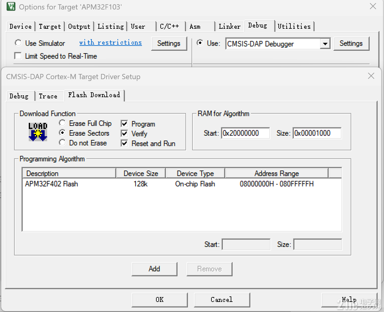Toggle the Program checkbox
The image size is (384, 312).
(124, 124)
